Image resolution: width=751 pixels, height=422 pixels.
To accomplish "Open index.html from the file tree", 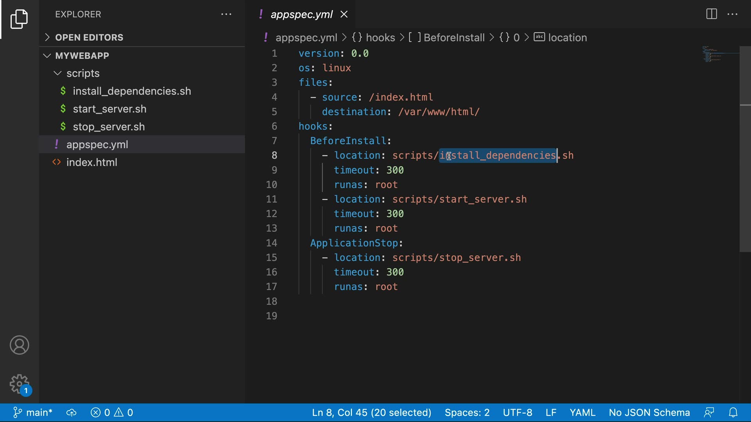I will pos(92,163).
